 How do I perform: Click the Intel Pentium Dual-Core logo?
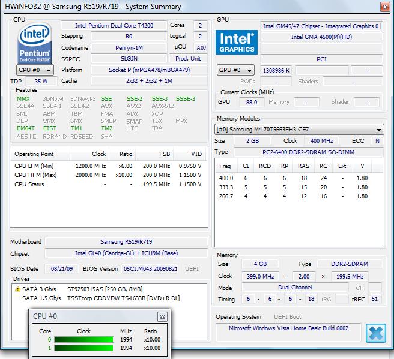click(x=35, y=43)
